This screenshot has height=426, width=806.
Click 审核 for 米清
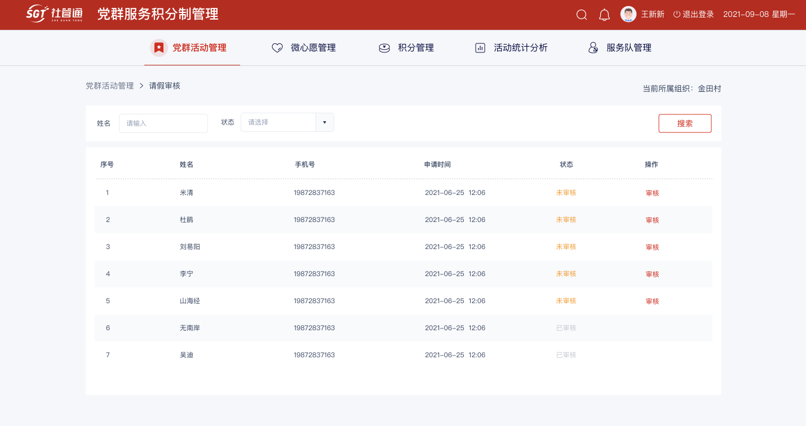(x=652, y=193)
